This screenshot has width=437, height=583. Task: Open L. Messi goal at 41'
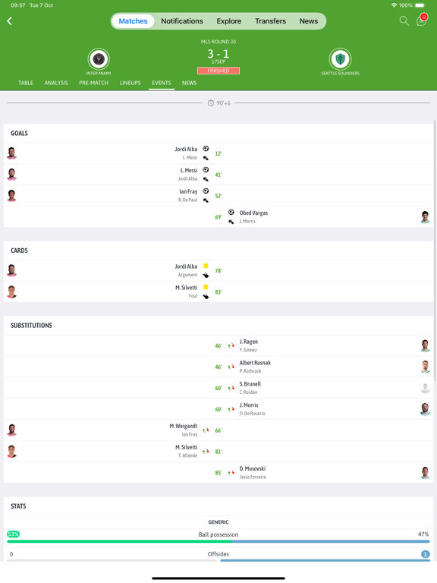coord(218,175)
